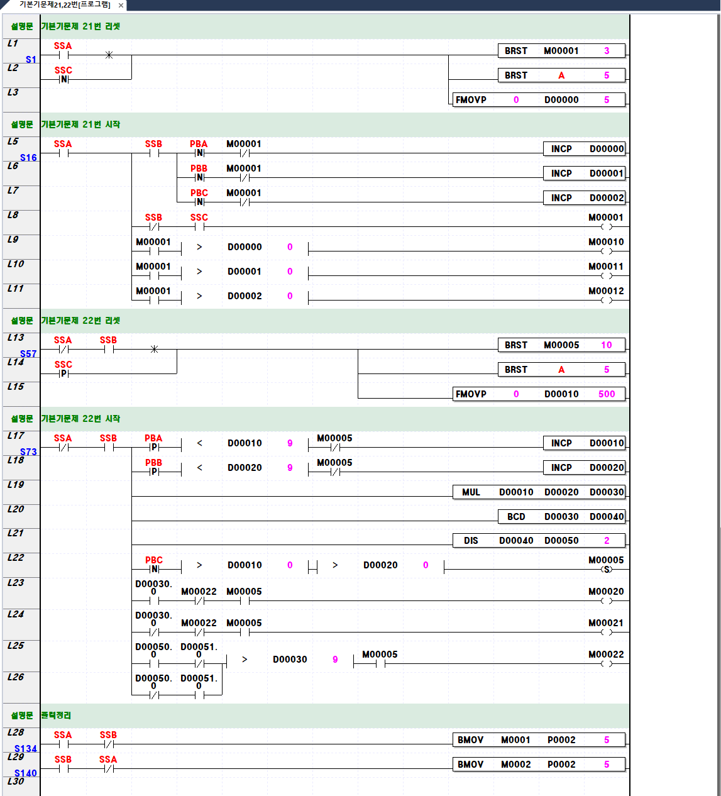The height and width of the screenshot is (796, 721).
Task: Click the DIS D00040 D00050 2 block
Action: click(x=539, y=541)
